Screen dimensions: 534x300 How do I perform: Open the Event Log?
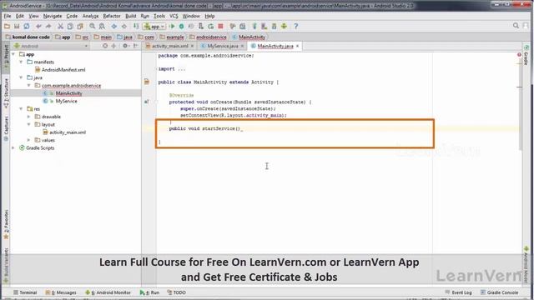tap(458, 292)
